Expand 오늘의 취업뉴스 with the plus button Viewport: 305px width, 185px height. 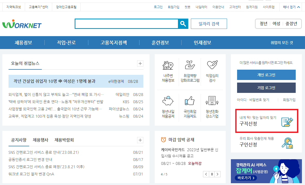[x=140, y=63]
